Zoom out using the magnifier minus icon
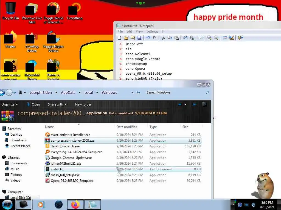This screenshot has width=281, height=210. (216, 38)
